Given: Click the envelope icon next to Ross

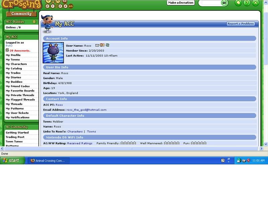Looking at the screenshot, I should click(97, 45).
